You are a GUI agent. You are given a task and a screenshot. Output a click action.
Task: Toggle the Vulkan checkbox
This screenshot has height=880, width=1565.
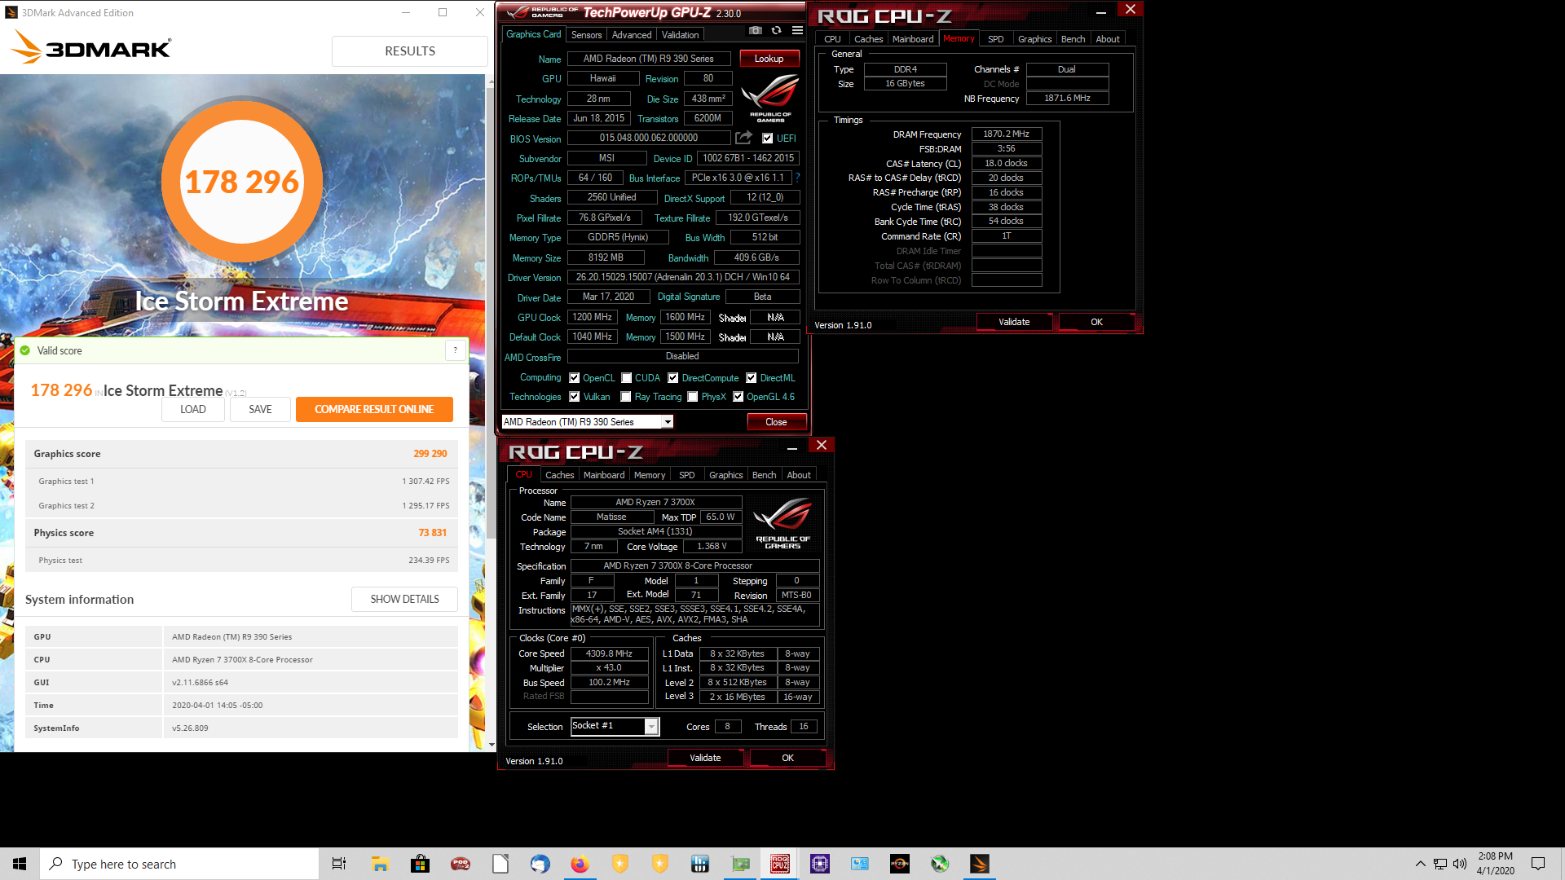coord(575,397)
